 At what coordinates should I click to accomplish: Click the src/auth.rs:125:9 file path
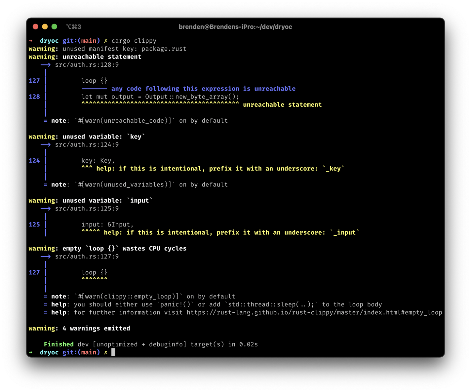[87, 209]
